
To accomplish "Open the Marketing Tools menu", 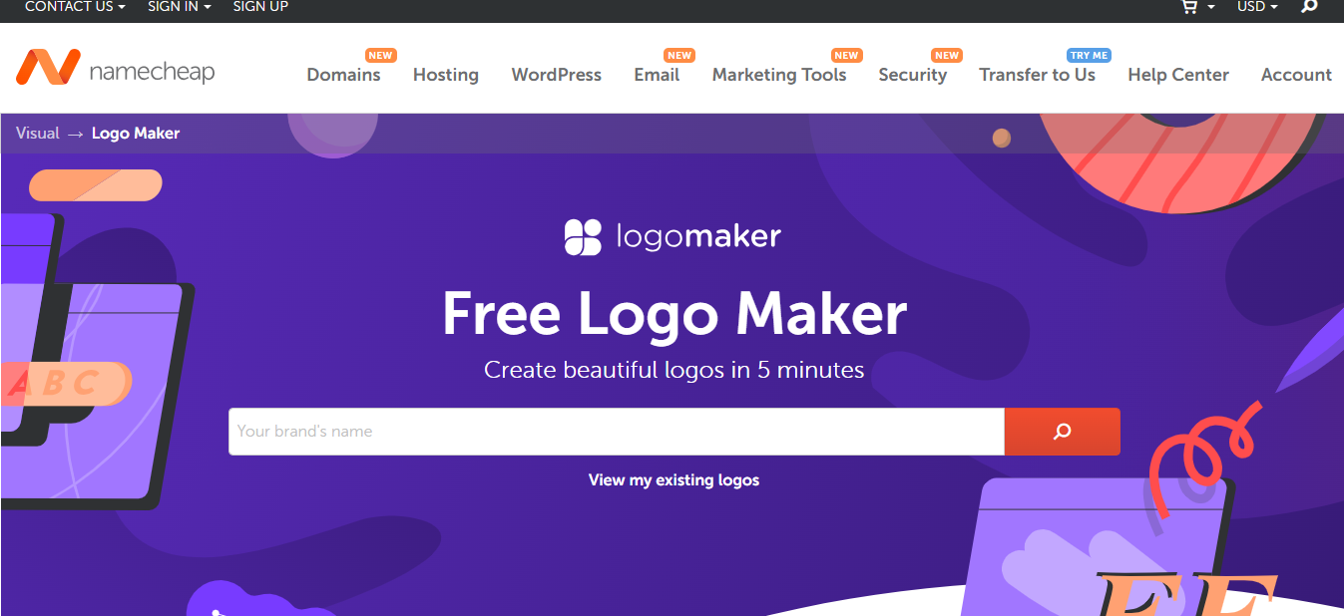I will click(779, 75).
